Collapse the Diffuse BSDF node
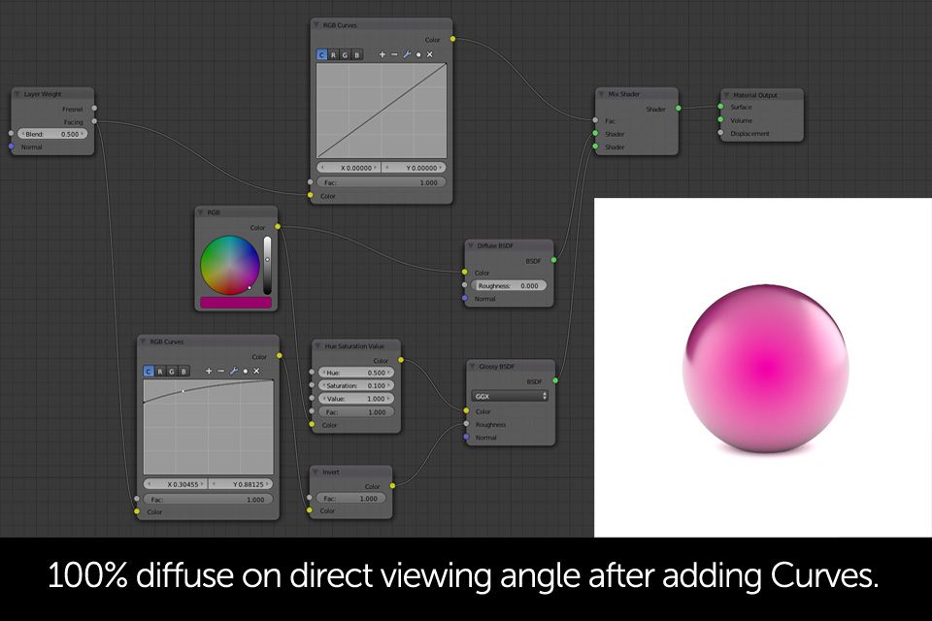Viewport: 932px width, 621px height. click(471, 245)
